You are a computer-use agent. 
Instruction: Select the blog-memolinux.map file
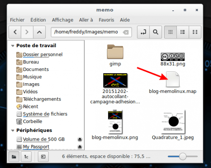tap(173, 82)
